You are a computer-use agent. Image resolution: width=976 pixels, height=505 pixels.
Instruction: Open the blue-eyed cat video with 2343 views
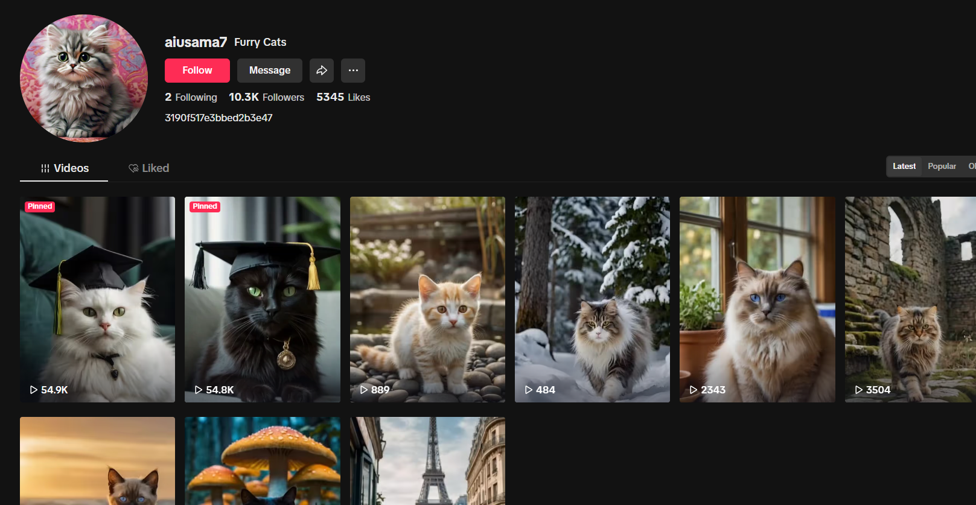pyautogui.click(x=758, y=299)
